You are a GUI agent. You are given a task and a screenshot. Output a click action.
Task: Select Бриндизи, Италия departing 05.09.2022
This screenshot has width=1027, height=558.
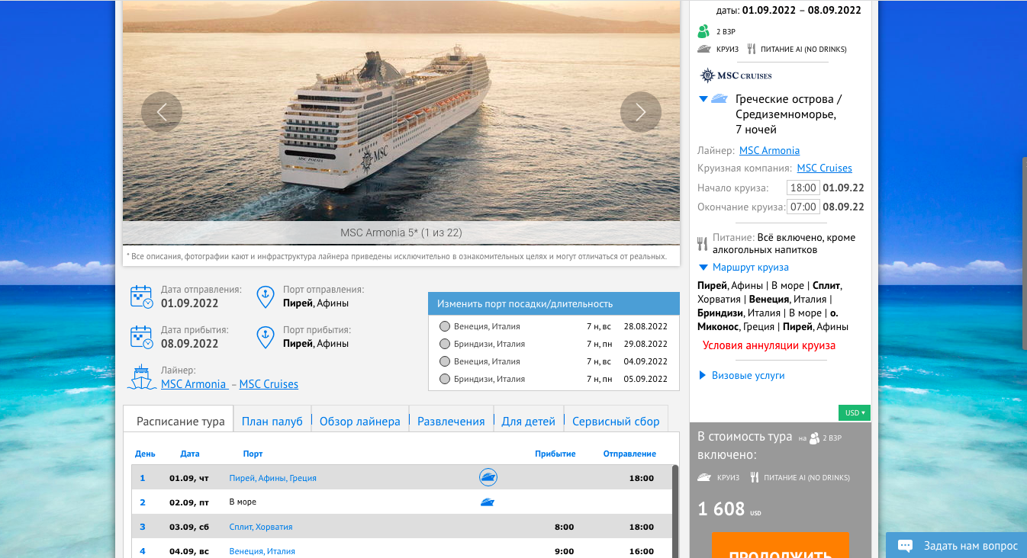coord(445,379)
